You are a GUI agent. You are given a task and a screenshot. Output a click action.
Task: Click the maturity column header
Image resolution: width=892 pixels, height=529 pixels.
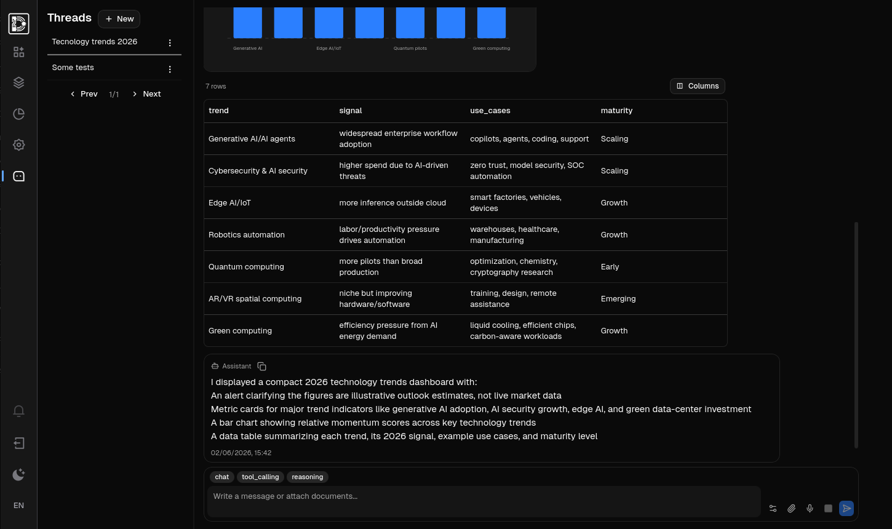[616, 111]
